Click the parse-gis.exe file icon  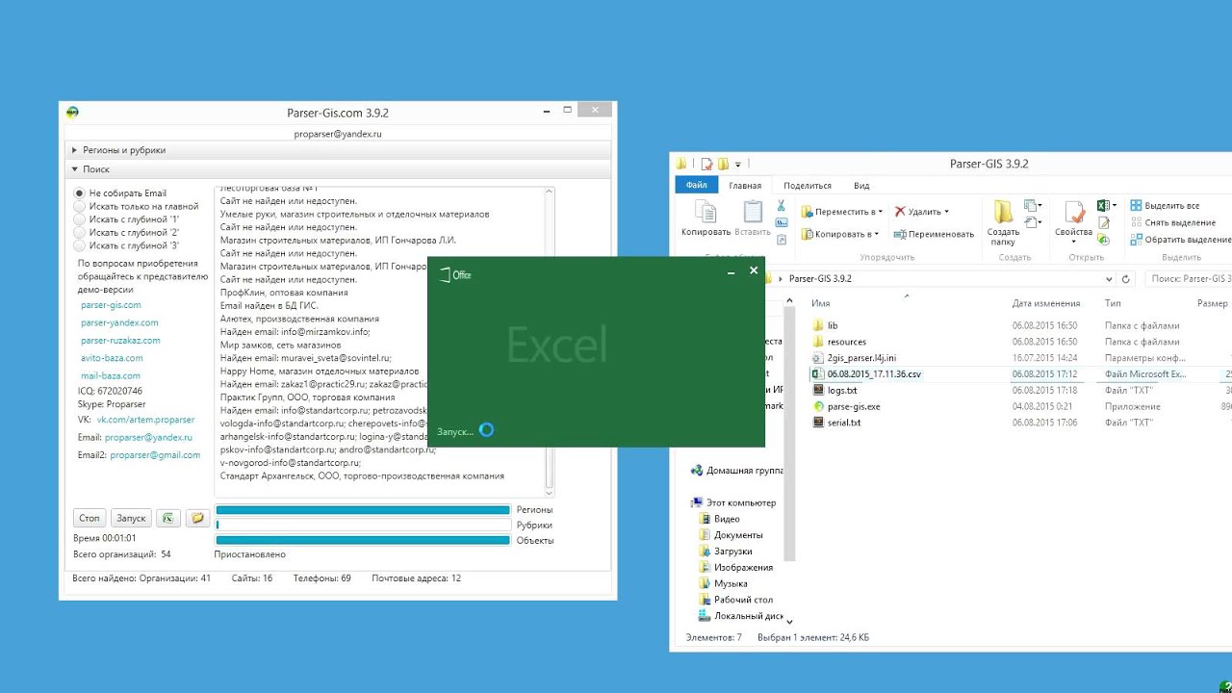pyautogui.click(x=818, y=406)
